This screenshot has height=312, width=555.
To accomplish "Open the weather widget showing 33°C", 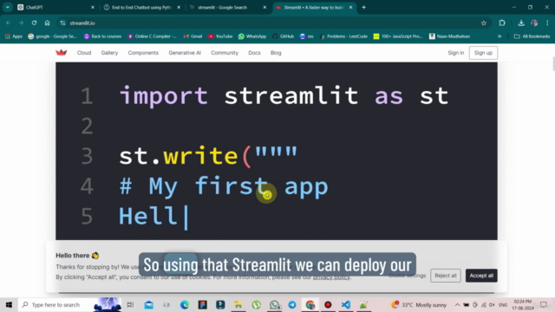I will 419,304.
